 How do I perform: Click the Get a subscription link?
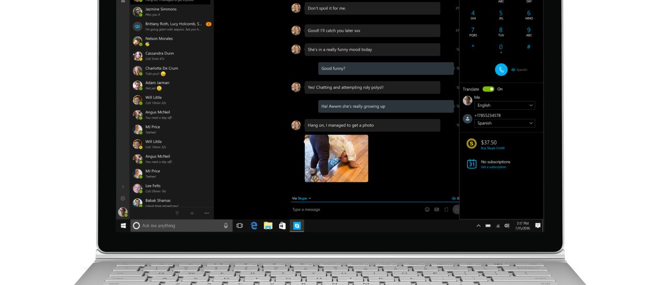tap(493, 167)
